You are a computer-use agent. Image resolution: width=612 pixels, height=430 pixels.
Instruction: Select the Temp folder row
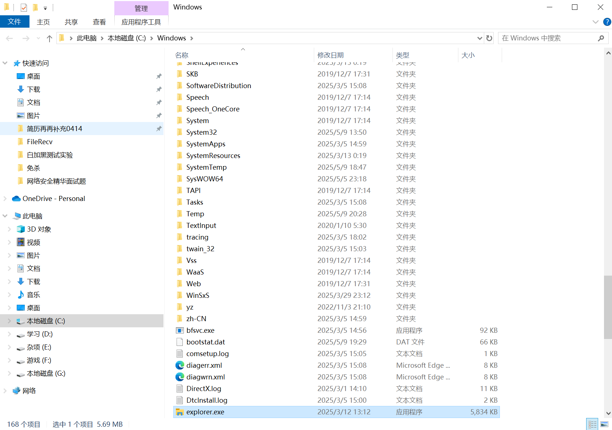pyautogui.click(x=336, y=214)
